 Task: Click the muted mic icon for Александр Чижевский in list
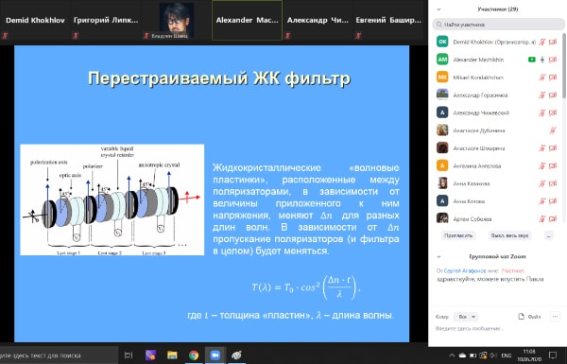tap(542, 113)
